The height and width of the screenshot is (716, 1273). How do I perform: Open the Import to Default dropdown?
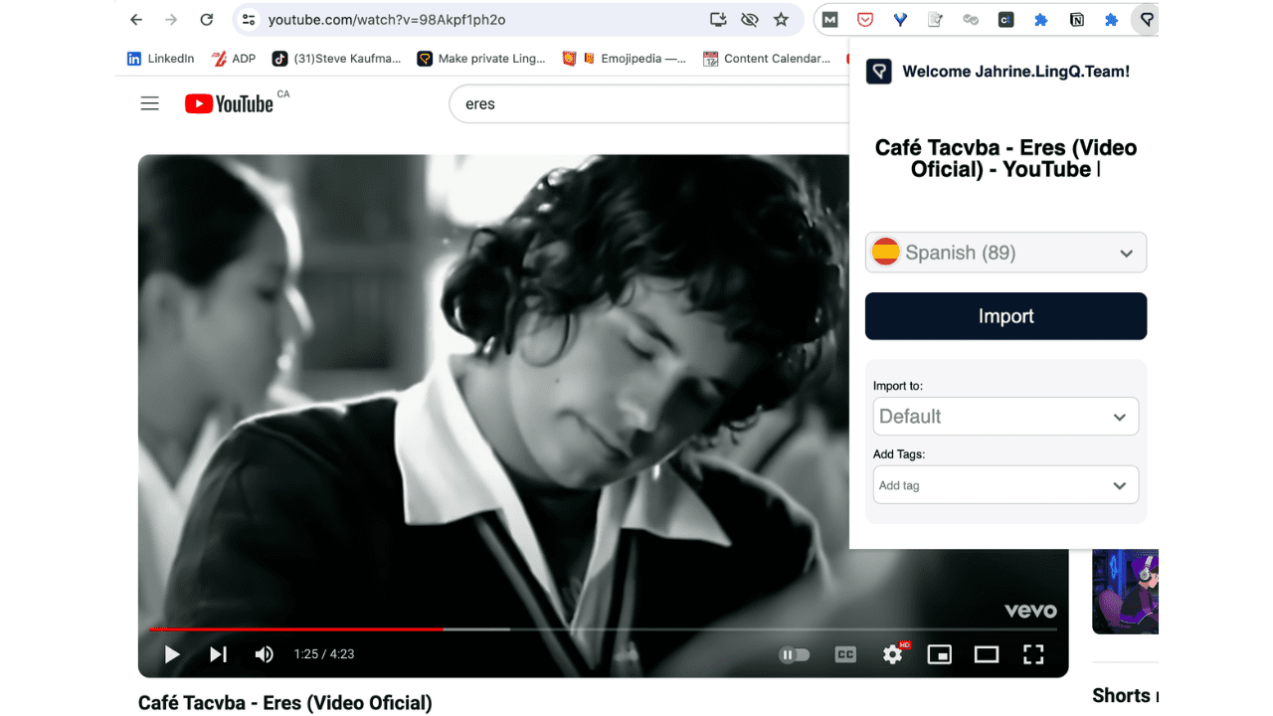tap(1005, 417)
